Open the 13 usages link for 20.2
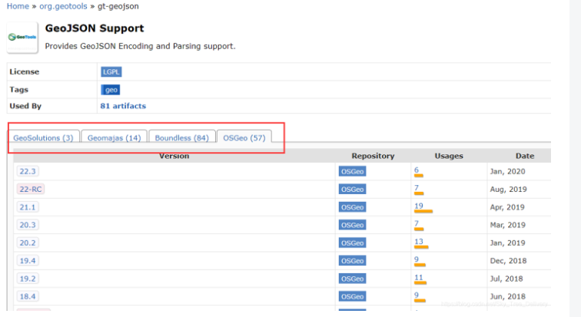The image size is (581, 317). (x=419, y=241)
